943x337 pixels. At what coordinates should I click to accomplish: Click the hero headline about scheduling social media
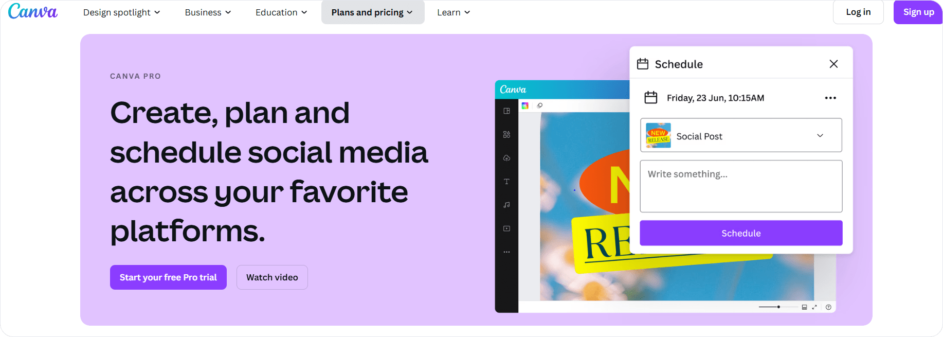pos(269,172)
